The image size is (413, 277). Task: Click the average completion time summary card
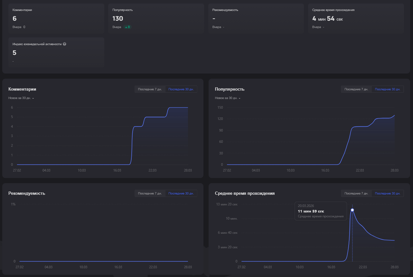tap(356, 18)
